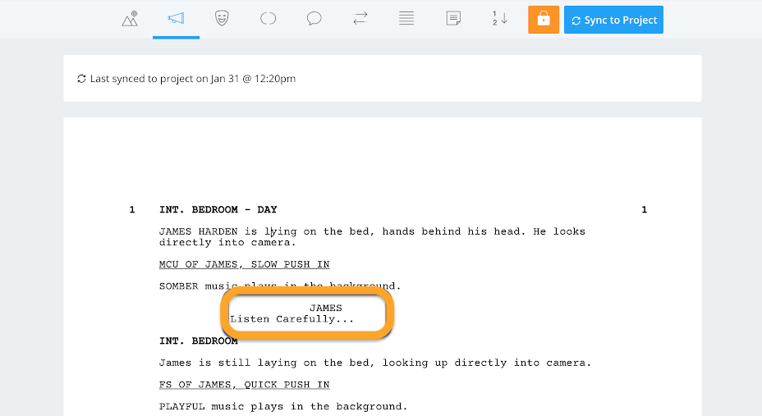The image size is (762, 416).
Task: Select the transition arrows icon
Action: (360, 18)
